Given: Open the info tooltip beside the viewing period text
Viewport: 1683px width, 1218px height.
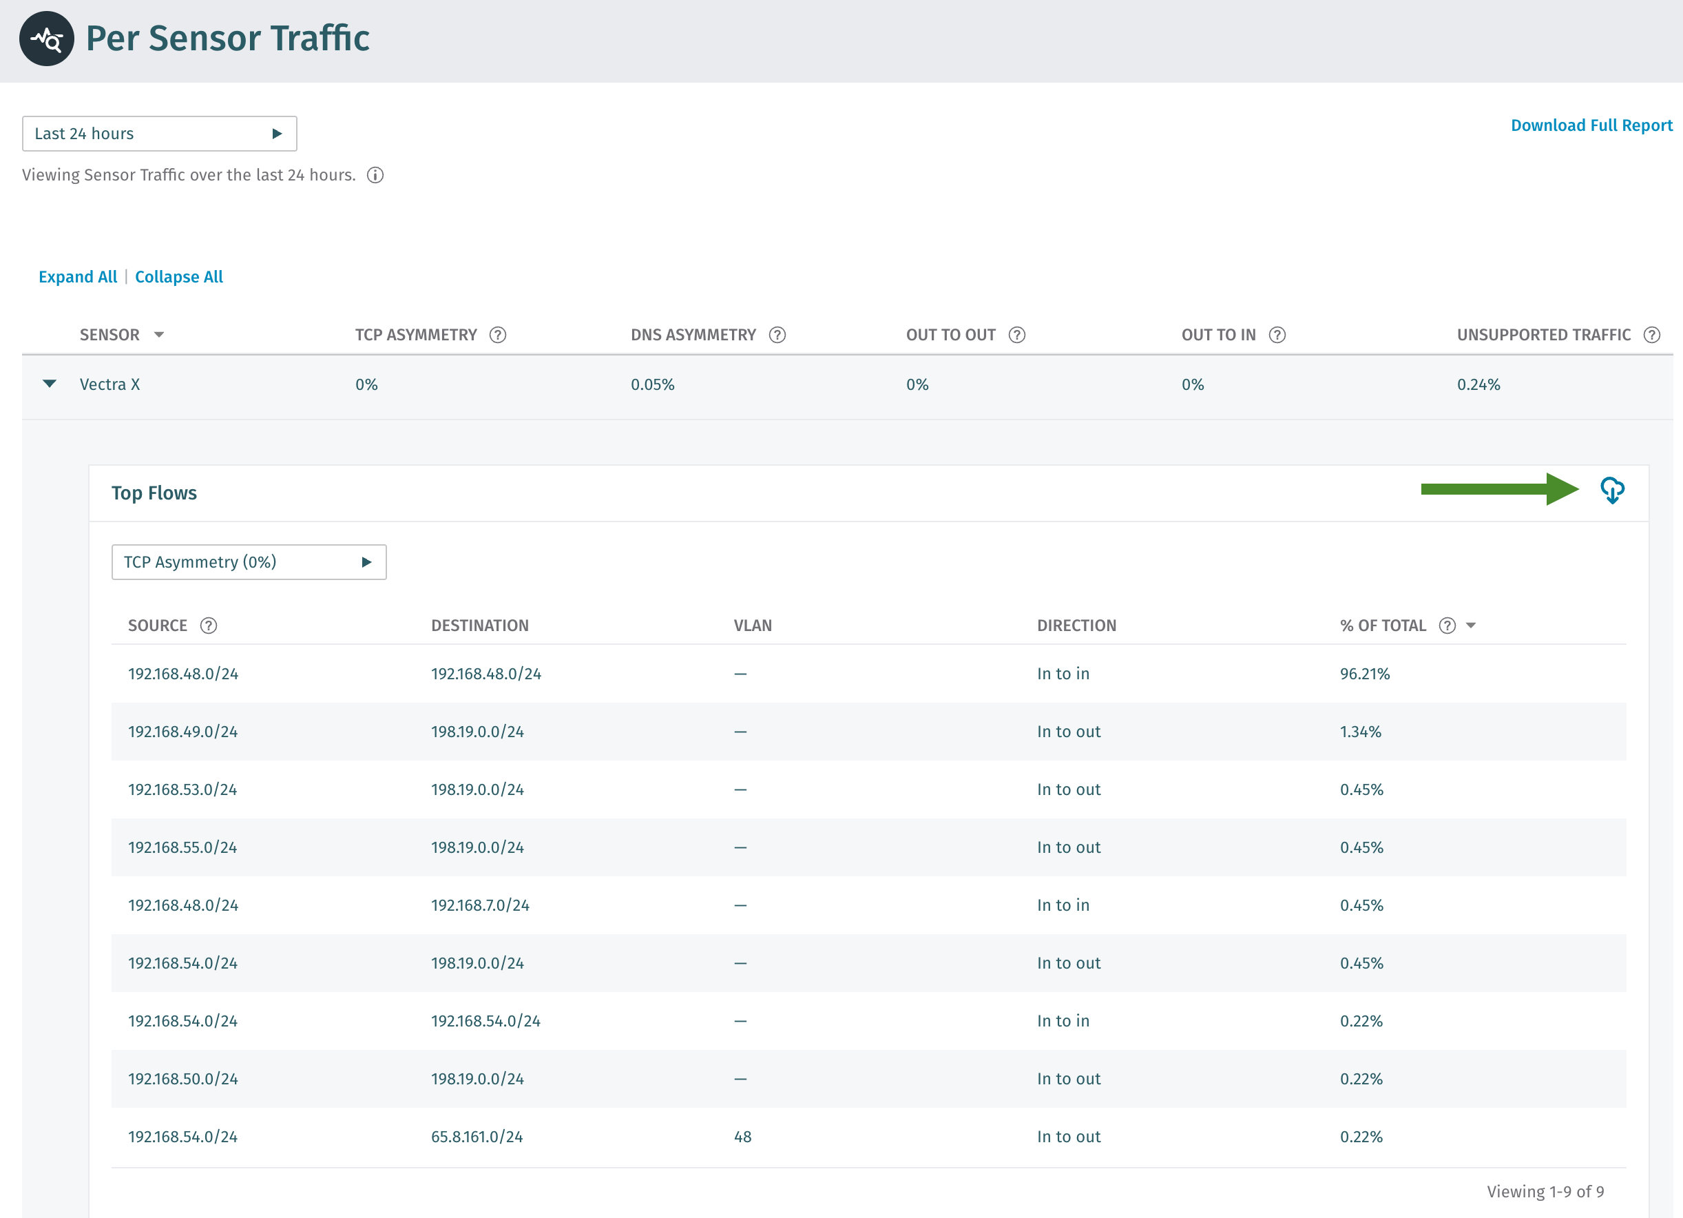Looking at the screenshot, I should (x=375, y=175).
